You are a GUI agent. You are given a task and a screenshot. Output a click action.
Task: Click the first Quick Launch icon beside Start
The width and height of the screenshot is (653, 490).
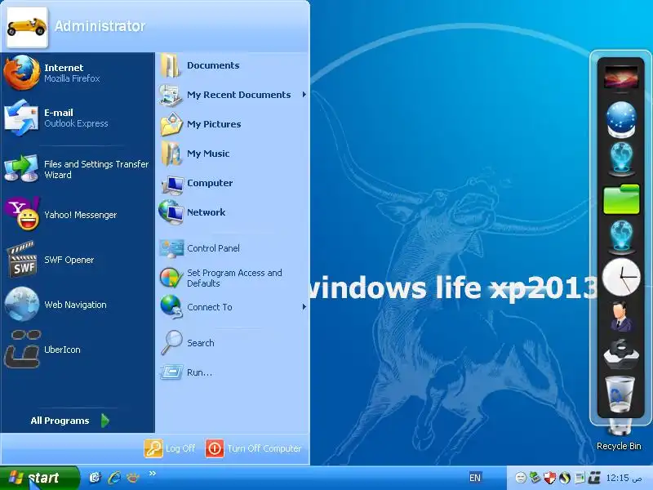coord(95,478)
